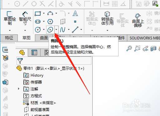Select the corner rectangle sketch tool
Screen dimensions: 160x116
(x=38, y=13)
